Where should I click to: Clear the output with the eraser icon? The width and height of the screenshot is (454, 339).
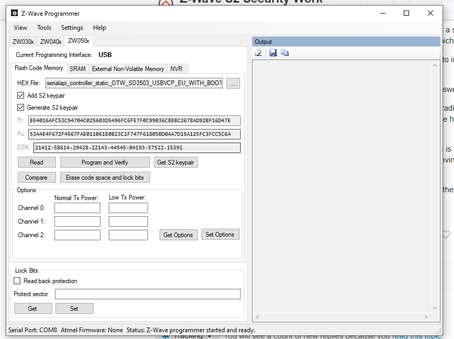pyautogui.click(x=258, y=53)
